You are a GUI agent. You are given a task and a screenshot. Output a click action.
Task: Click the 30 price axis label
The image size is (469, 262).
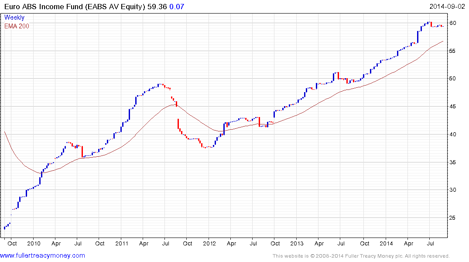452,190
